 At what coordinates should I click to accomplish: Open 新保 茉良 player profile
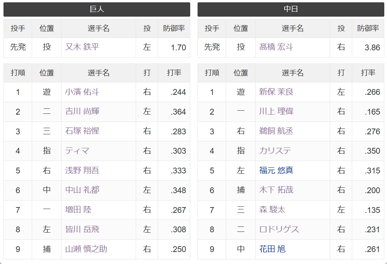276,92
